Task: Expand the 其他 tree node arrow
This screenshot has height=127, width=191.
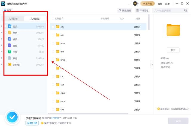Action: [2, 58]
